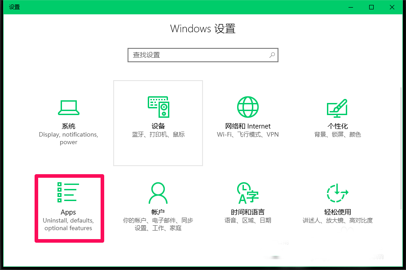This screenshot has width=406, height=270.
Task: Select the 网络和 Internet title
Action: pos(248,126)
